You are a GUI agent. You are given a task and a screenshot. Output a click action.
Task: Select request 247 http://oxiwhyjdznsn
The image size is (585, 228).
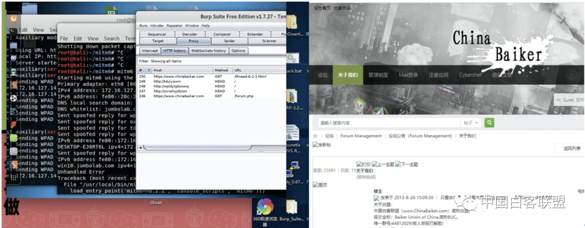pos(212,91)
